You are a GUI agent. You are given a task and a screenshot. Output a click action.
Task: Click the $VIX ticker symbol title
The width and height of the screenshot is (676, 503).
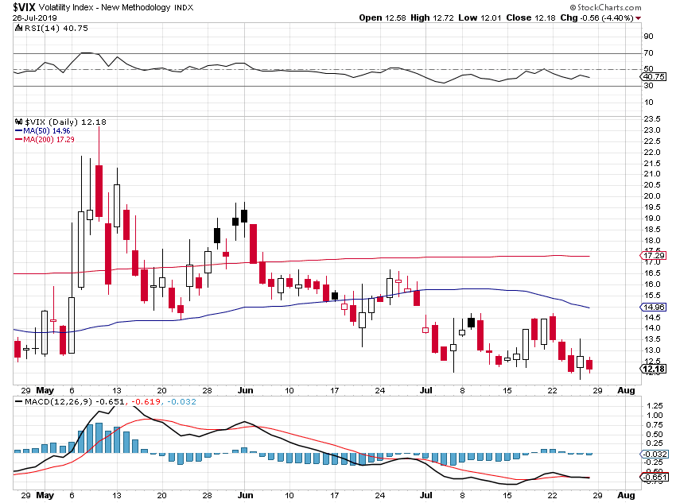(x=24, y=7)
